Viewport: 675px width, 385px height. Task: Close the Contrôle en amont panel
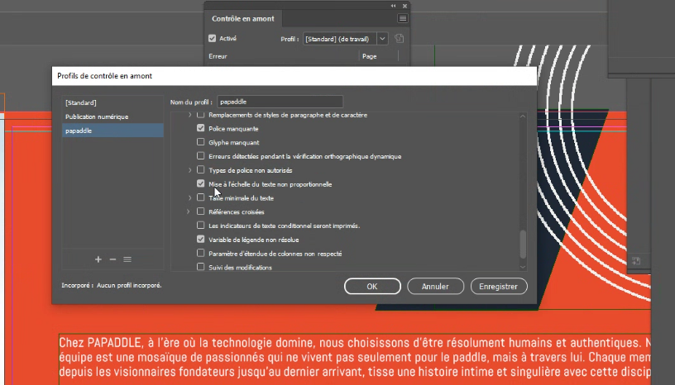[x=404, y=6]
